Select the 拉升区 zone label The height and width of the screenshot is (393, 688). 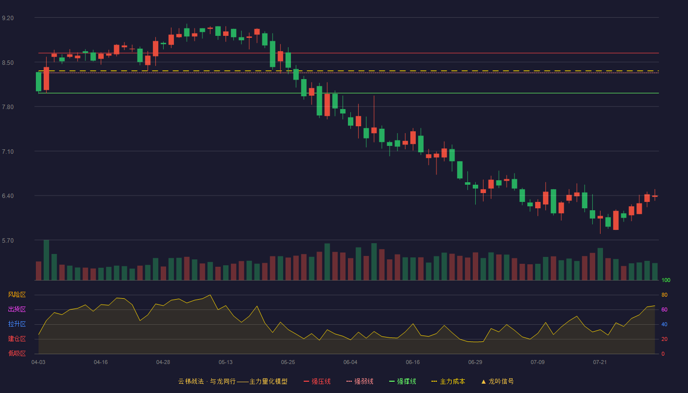click(17, 324)
